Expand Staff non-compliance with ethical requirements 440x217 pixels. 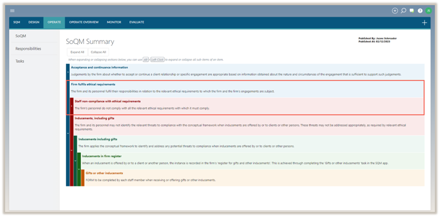click(x=71, y=106)
